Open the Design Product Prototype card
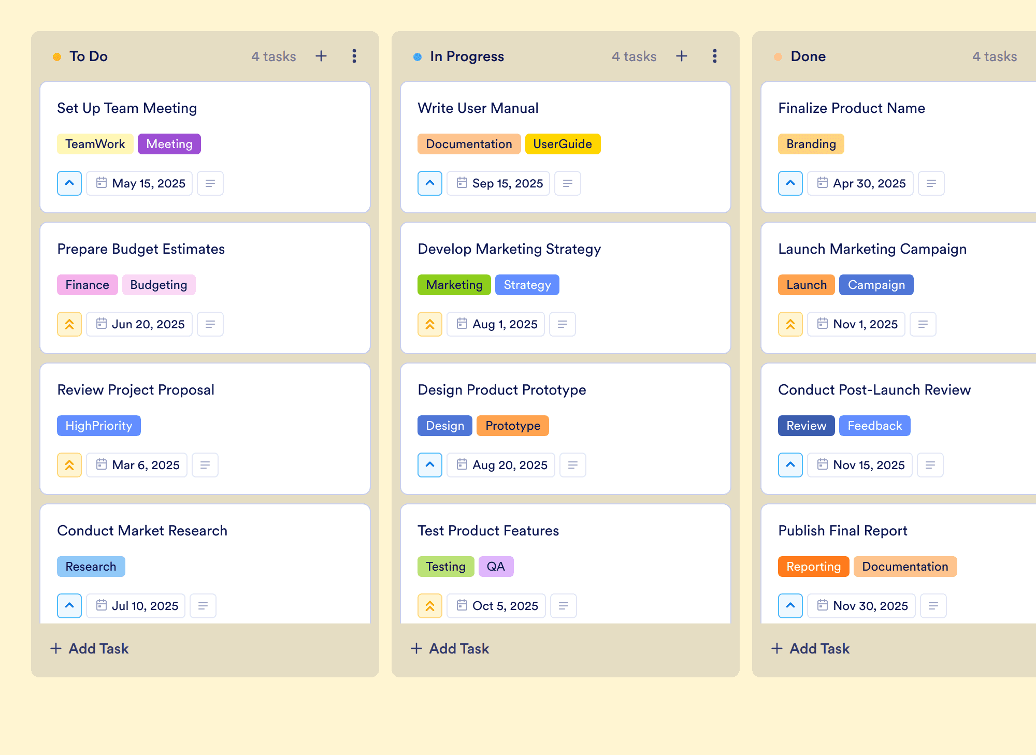 (x=566, y=429)
